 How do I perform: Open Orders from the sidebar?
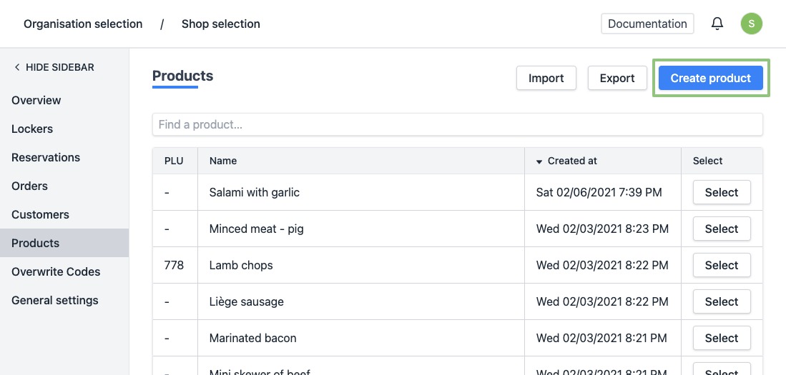click(30, 186)
